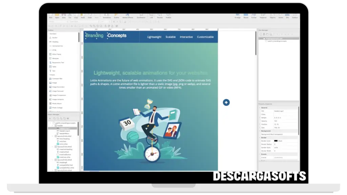This screenshot has height=195, width=347.
Task: Toggle the Toolbox panel button
Action: click(x=295, y=16)
